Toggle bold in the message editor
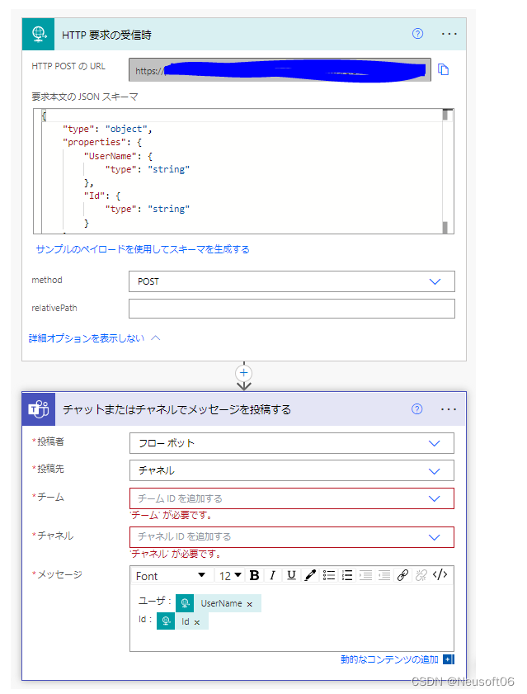Image resolution: width=527 pixels, height=694 pixels. pyautogui.click(x=254, y=575)
